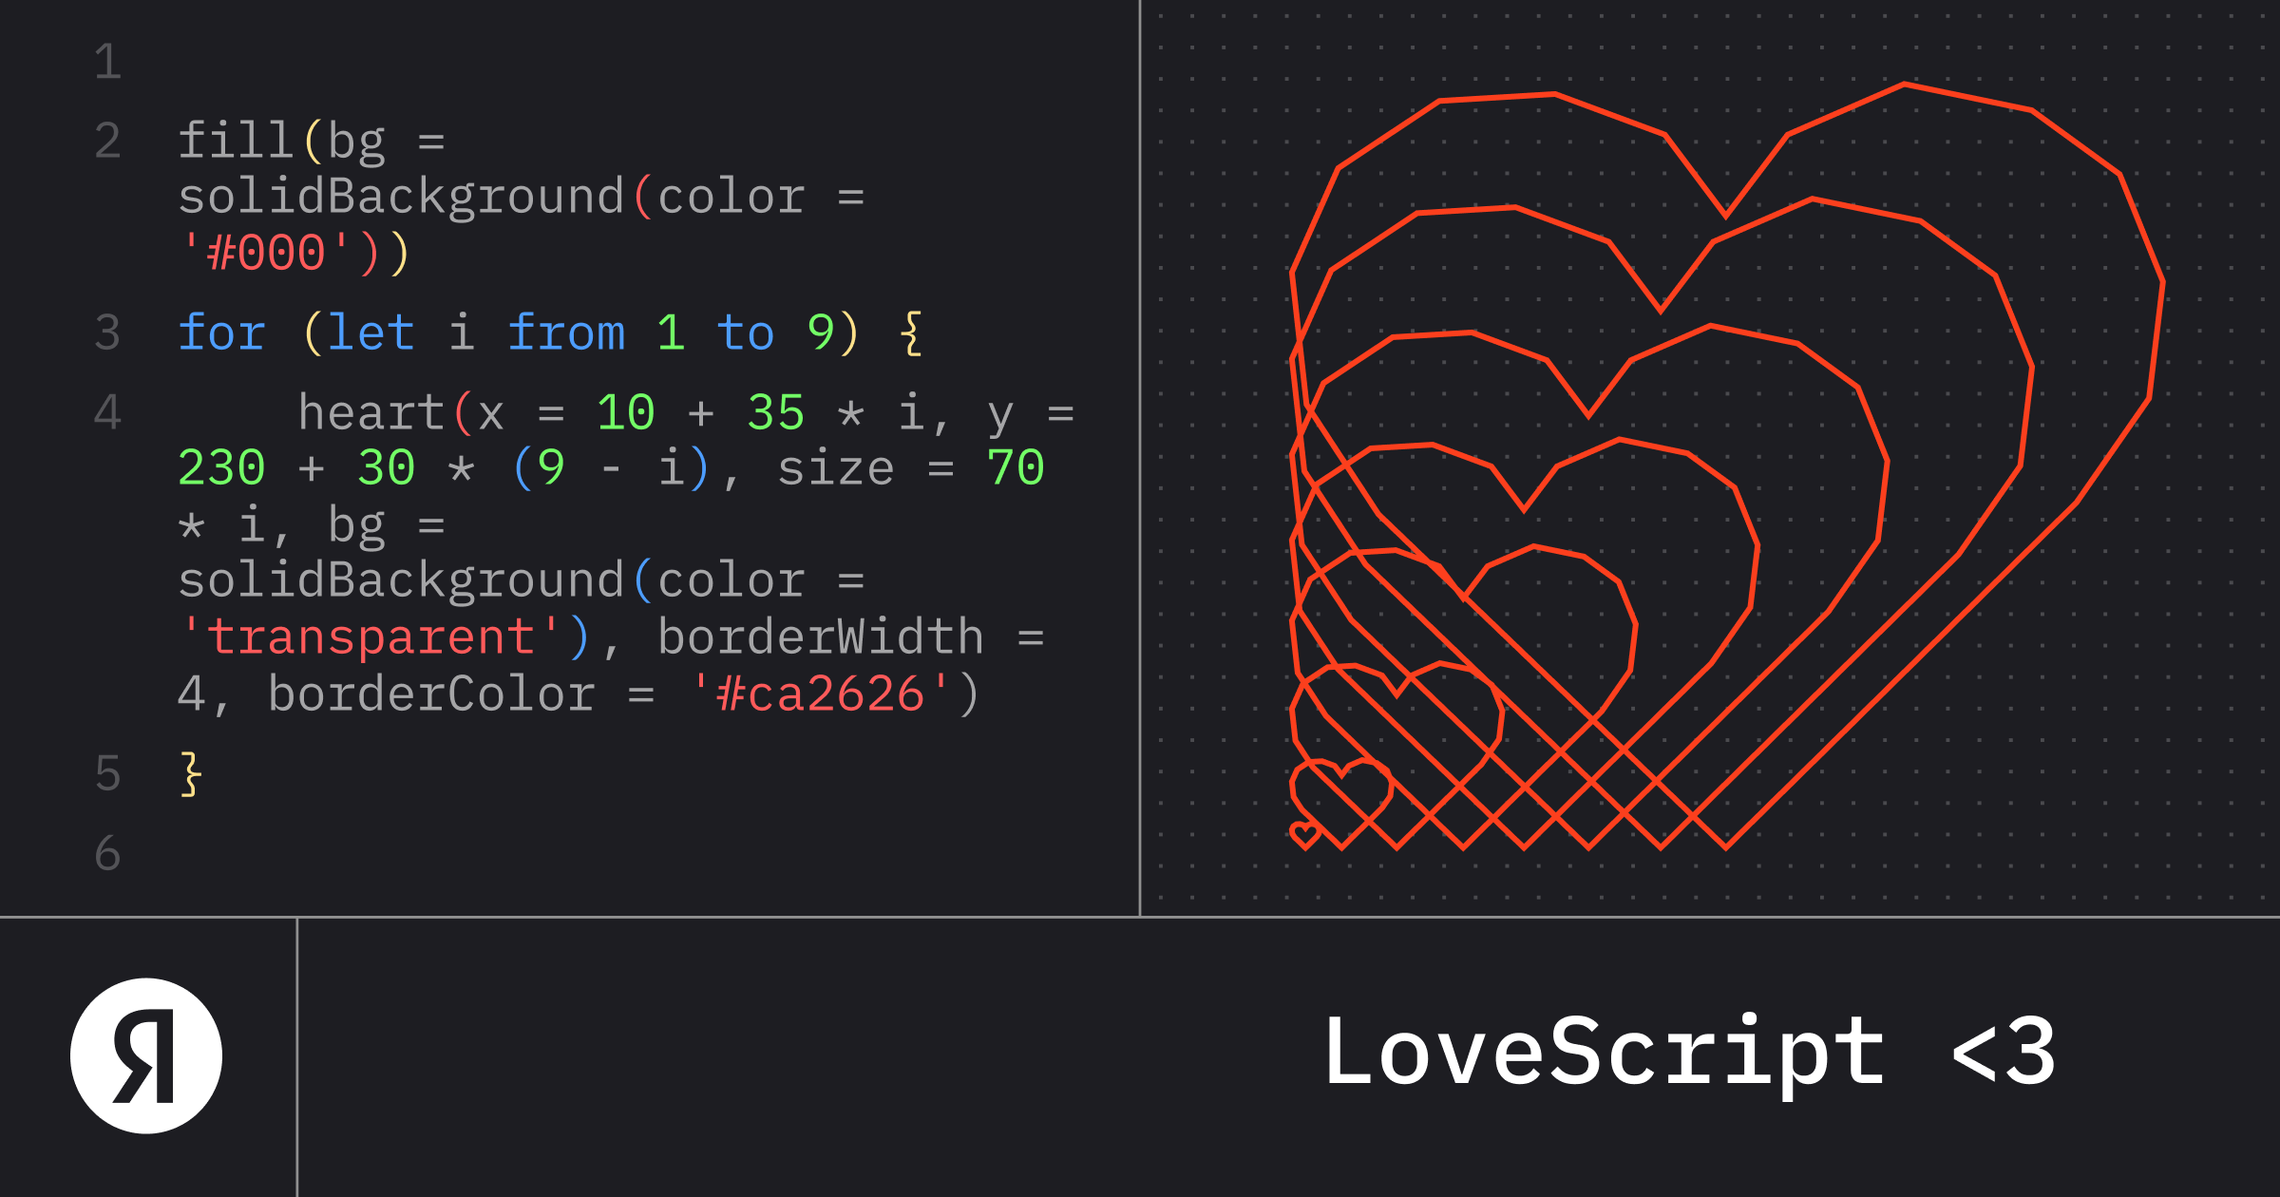Click empty line number 6 in the gutter
The image size is (2280, 1197).
tap(108, 854)
